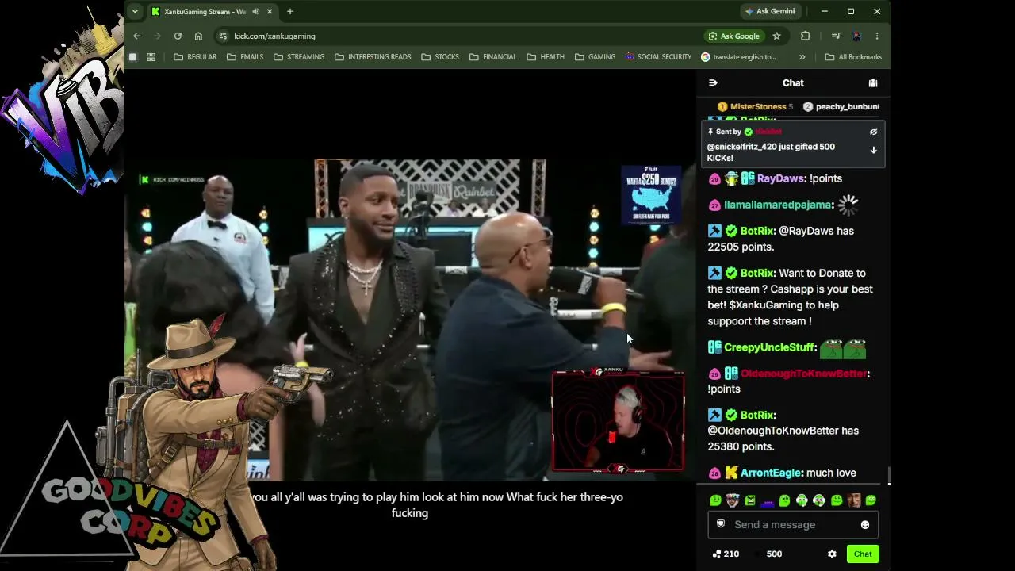Open the All Bookmarks folder

point(853,57)
